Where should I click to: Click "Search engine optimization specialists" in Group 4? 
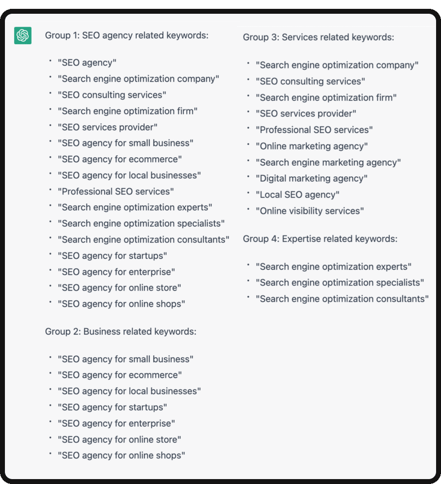340,283
